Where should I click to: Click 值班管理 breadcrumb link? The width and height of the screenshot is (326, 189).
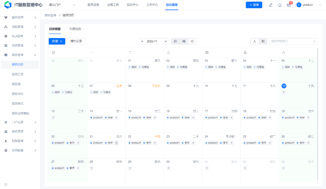click(50, 15)
